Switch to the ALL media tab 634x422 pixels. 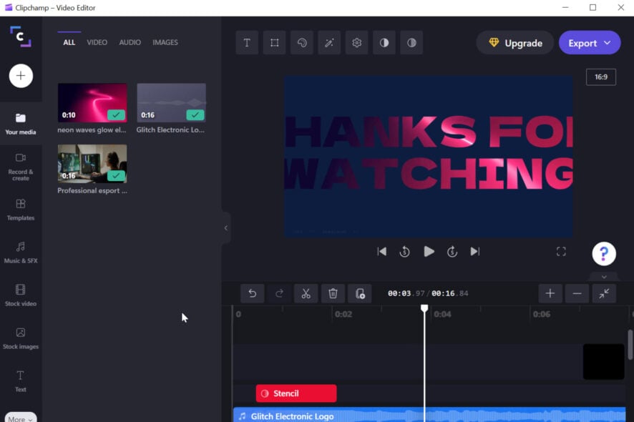coord(69,42)
